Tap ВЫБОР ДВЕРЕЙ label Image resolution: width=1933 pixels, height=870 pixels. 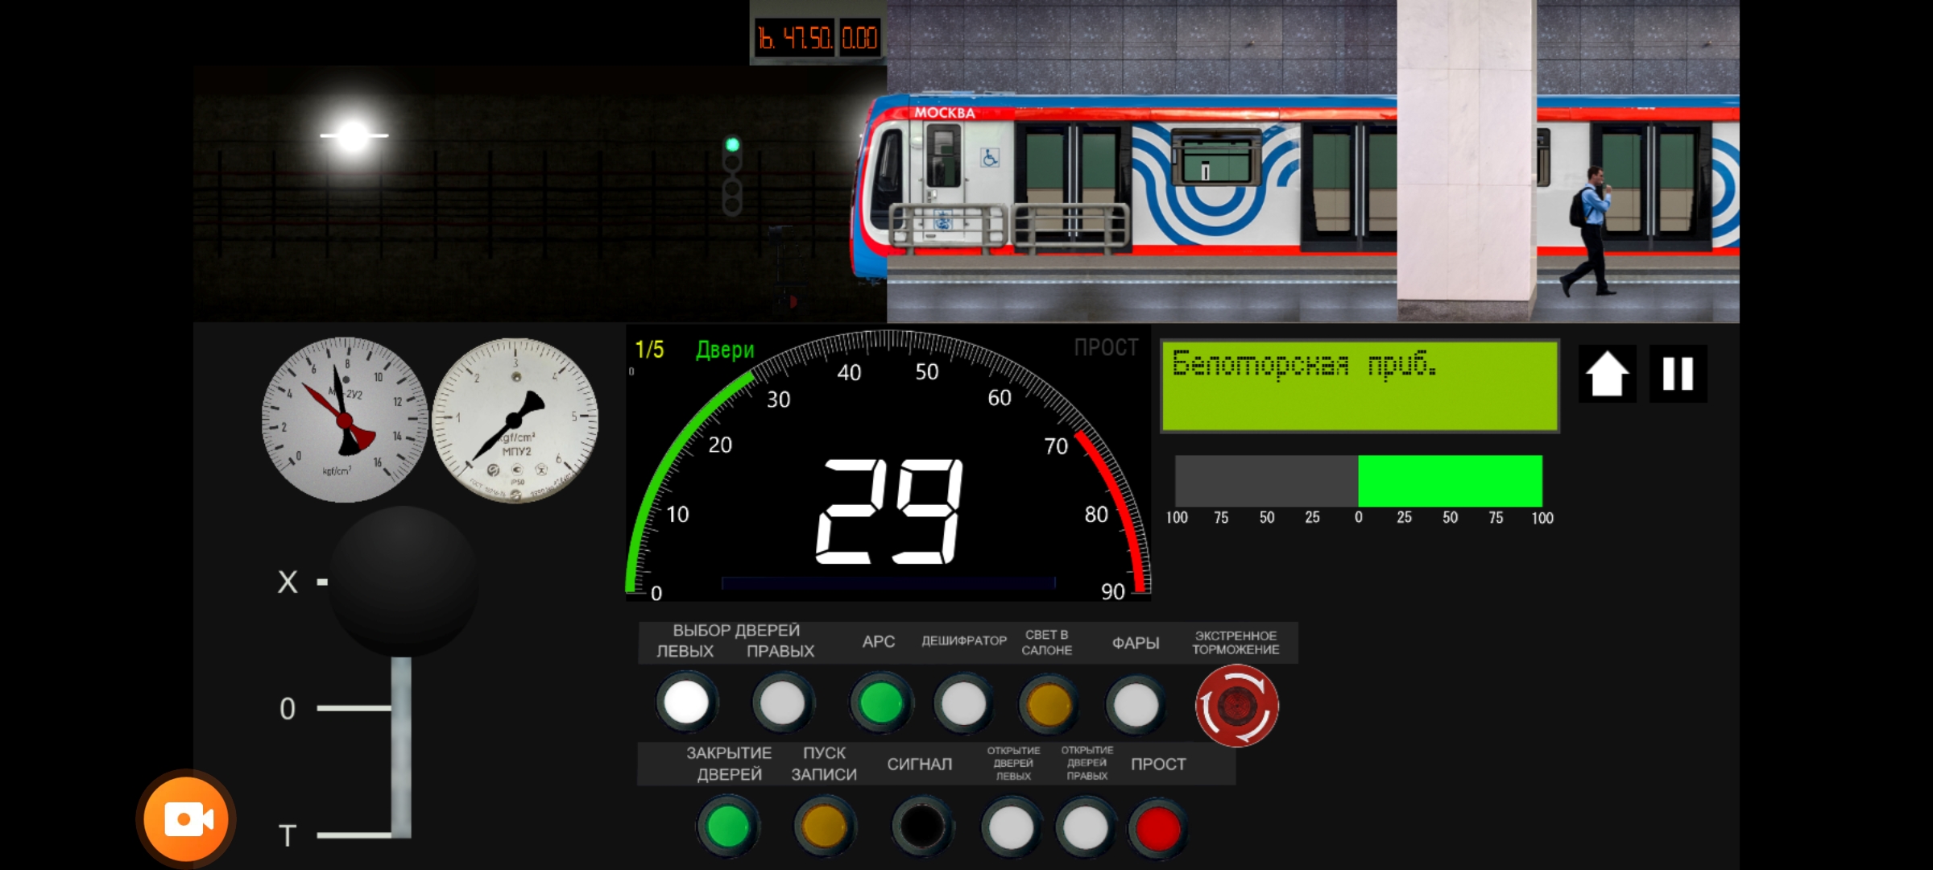tap(736, 630)
